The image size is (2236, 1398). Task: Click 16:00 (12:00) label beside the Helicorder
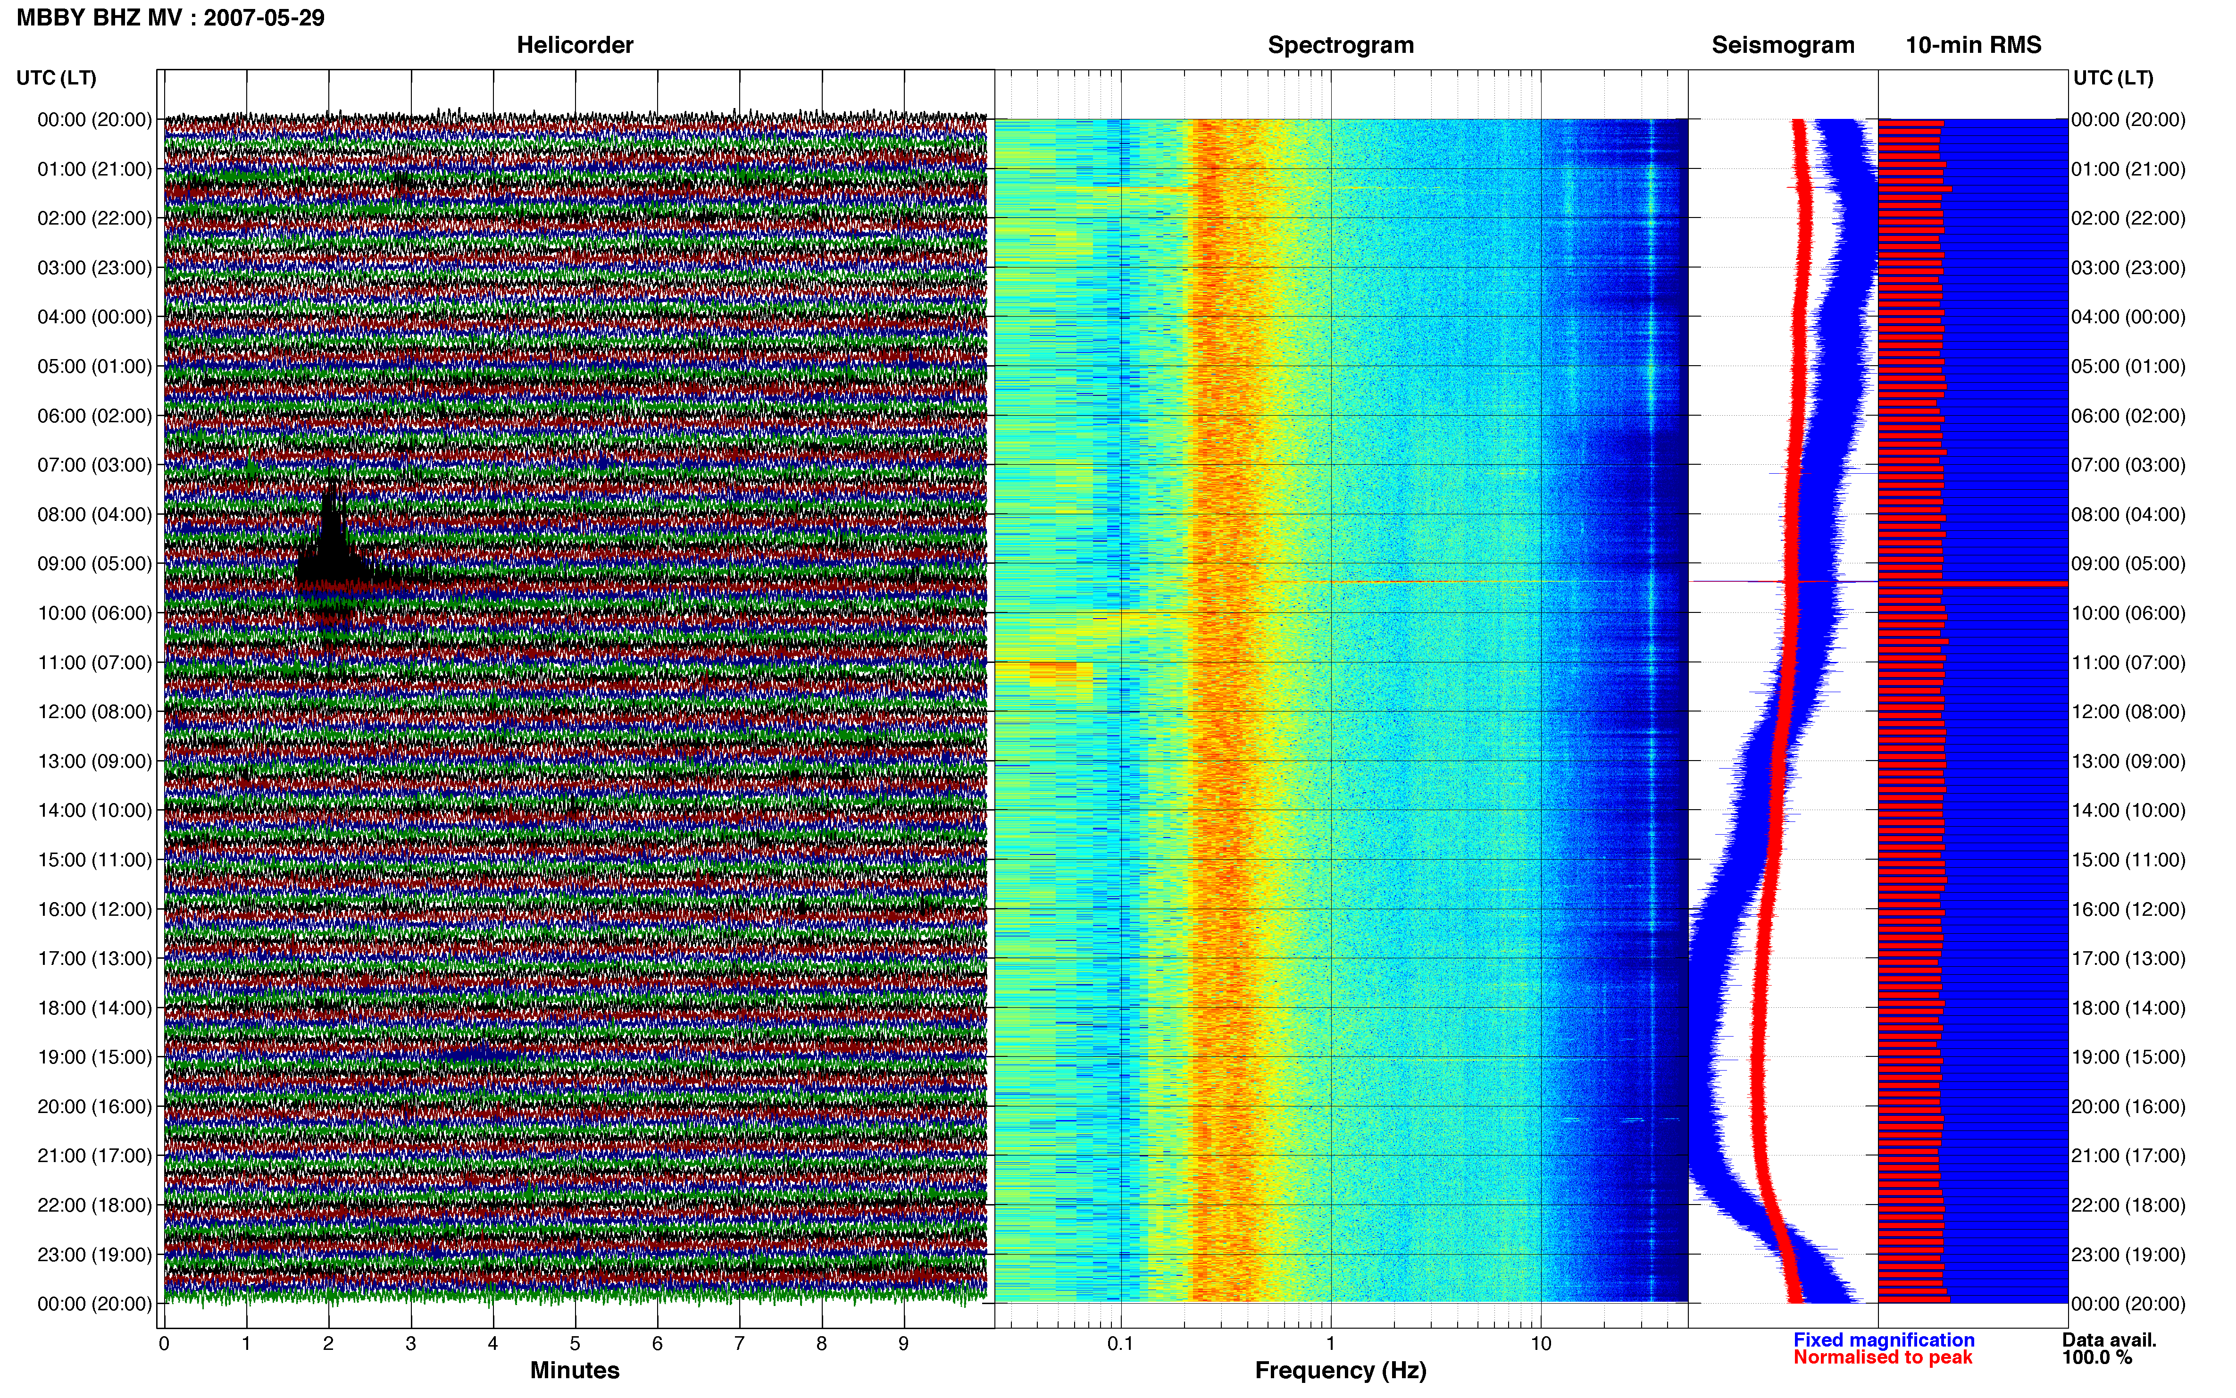click(94, 910)
